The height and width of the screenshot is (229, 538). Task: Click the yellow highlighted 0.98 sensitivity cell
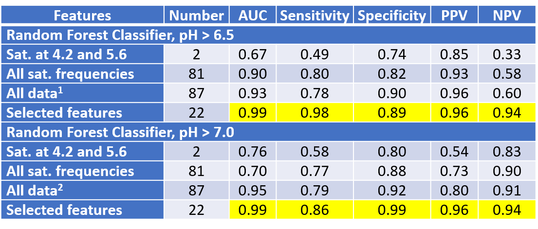point(315,113)
